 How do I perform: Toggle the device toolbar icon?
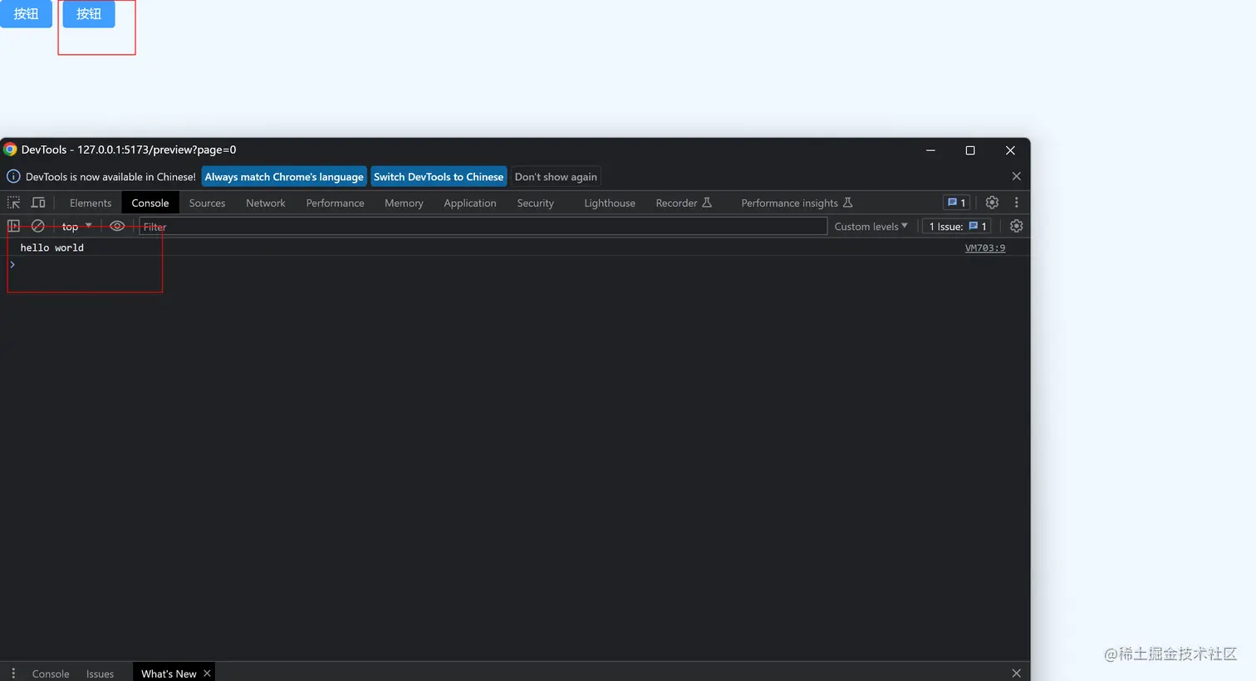(38, 203)
